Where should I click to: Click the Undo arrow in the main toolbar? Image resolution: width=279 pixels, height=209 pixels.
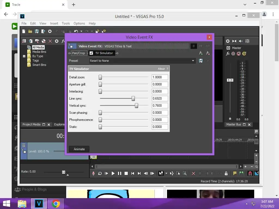click(x=76, y=32)
